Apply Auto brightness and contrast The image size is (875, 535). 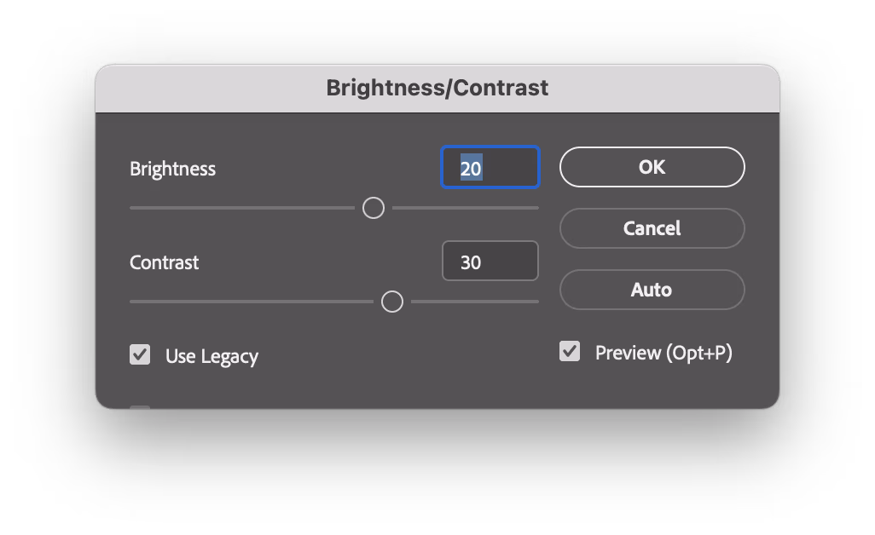(652, 290)
